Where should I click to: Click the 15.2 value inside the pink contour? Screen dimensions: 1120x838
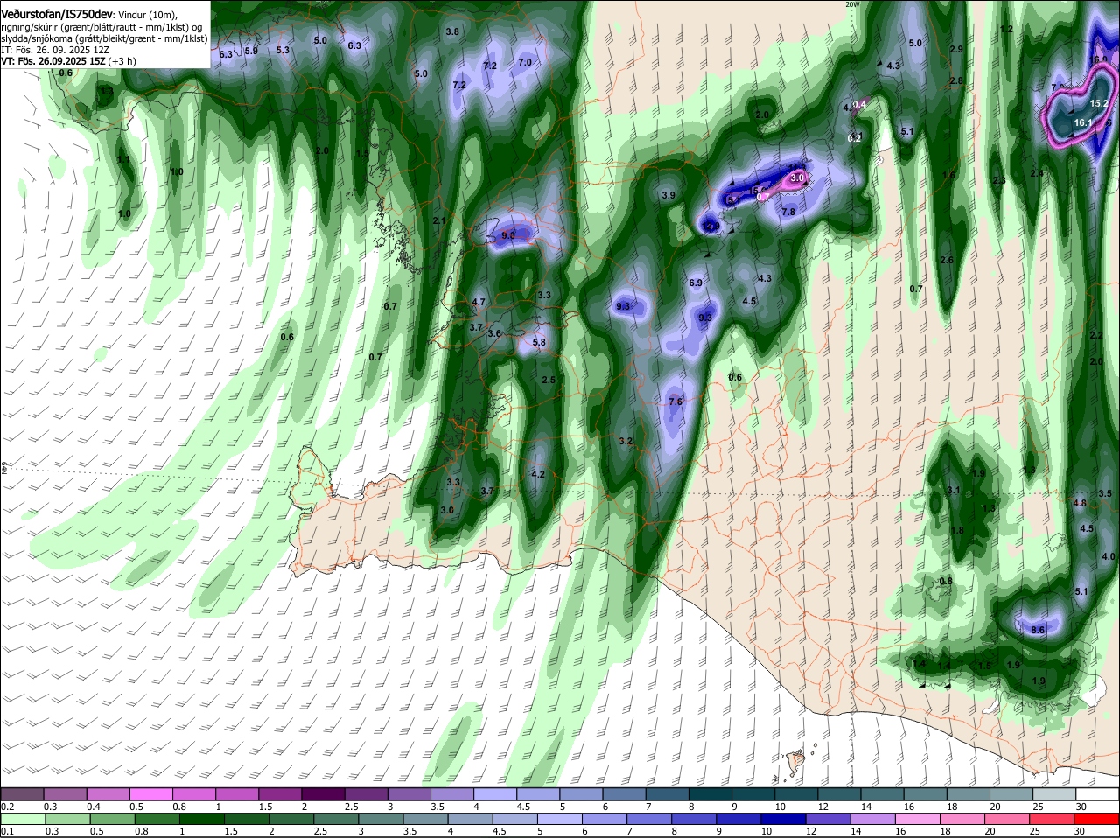click(x=1098, y=102)
